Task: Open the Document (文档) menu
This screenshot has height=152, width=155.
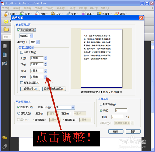Action: tap(39, 8)
